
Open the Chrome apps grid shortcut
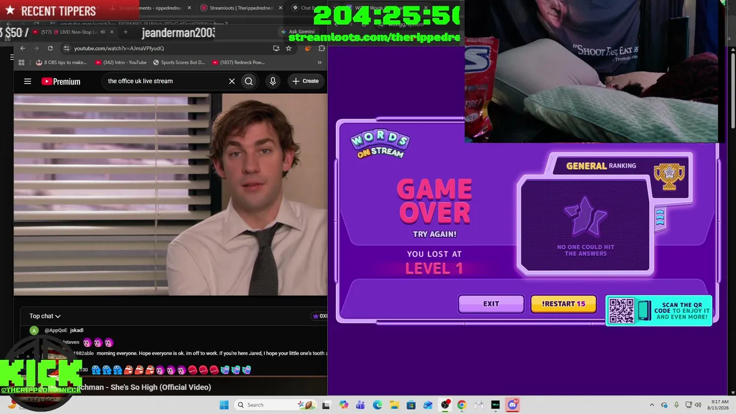(21, 62)
